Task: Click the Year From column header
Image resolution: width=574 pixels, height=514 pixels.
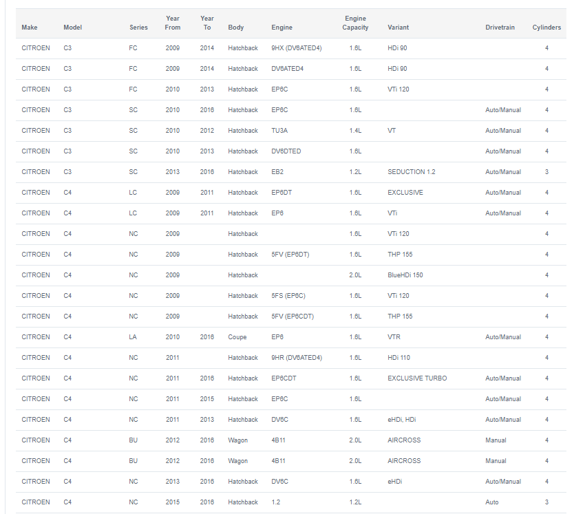Action: pos(173,23)
